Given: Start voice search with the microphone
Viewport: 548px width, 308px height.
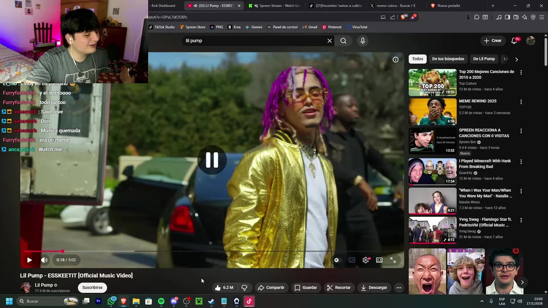Looking at the screenshot, I should pos(363,41).
